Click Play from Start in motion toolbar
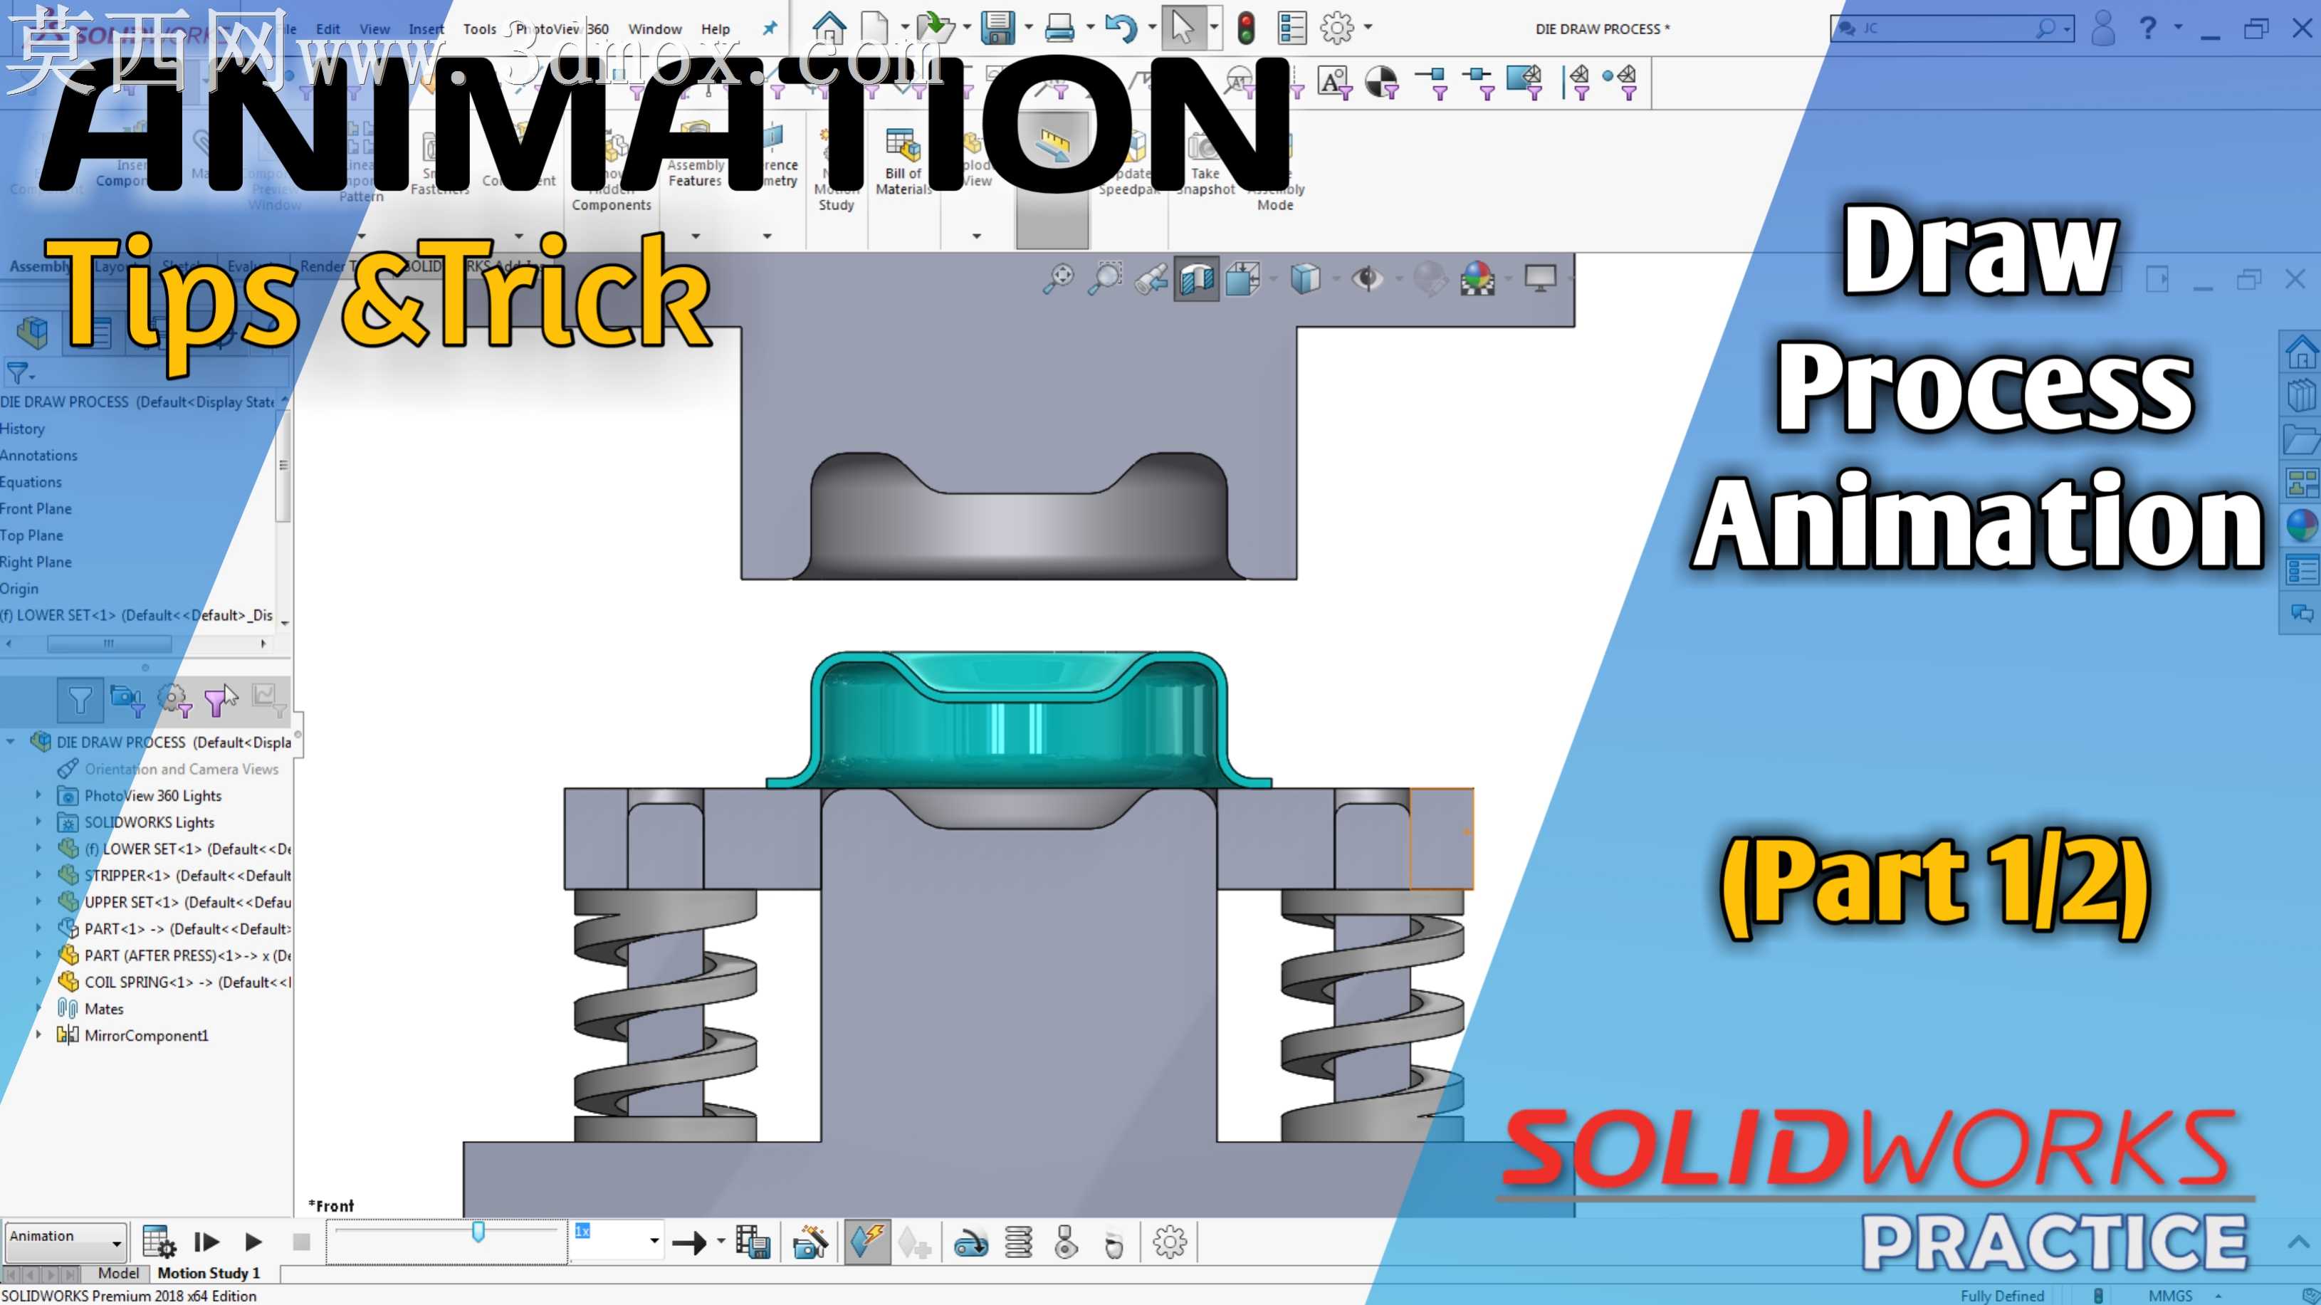Viewport: 2321px width, 1305px height. [x=206, y=1242]
